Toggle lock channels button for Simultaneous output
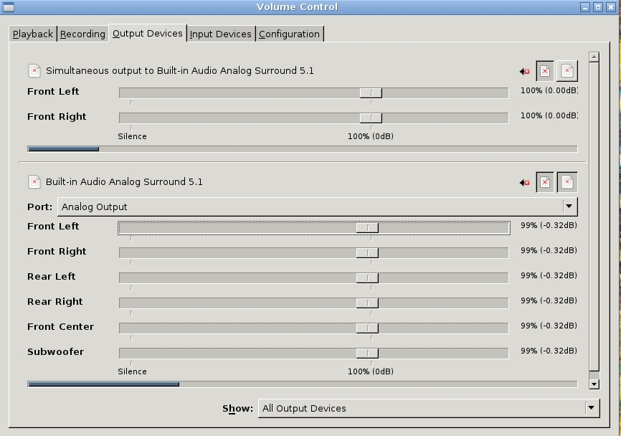Screen dimensions: 621x436 pyautogui.click(x=545, y=71)
